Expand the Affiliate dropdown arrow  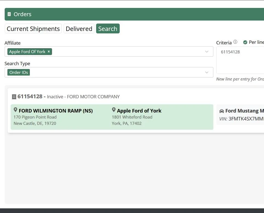[x=207, y=51]
